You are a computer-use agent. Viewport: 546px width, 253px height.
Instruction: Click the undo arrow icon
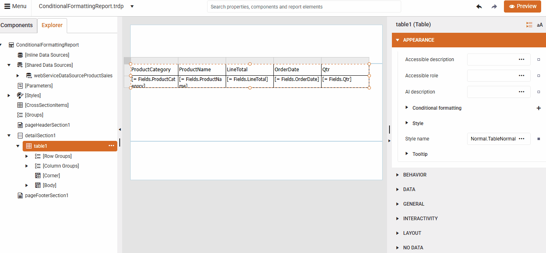pos(479,6)
